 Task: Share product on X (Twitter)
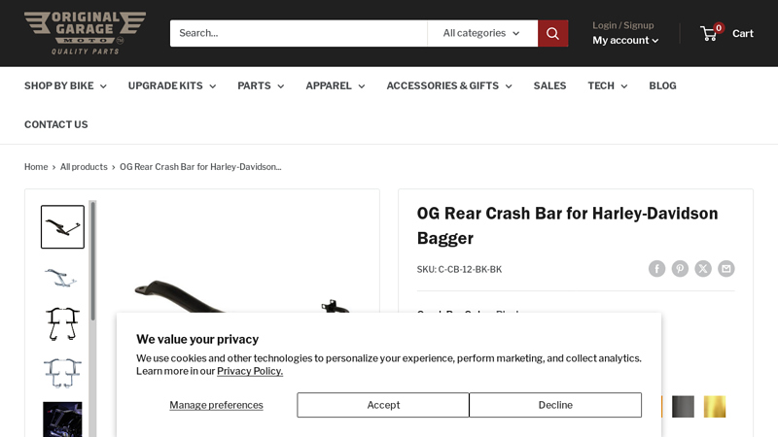[x=703, y=269]
